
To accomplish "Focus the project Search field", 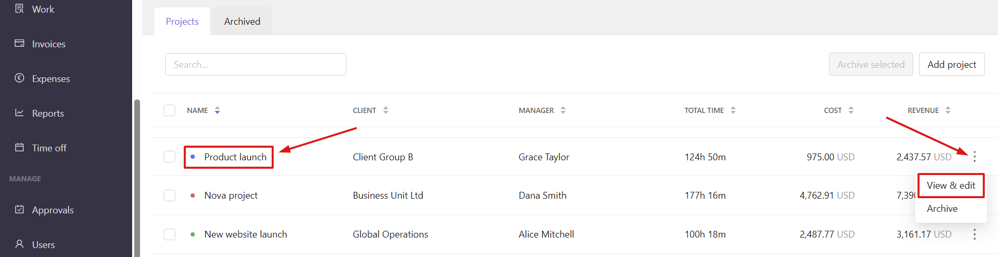I will pyautogui.click(x=255, y=64).
